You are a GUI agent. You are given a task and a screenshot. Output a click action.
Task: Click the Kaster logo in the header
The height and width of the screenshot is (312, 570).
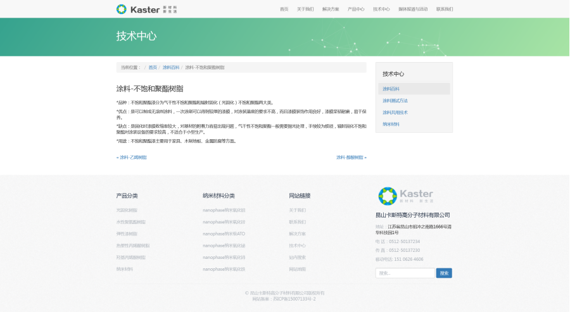pyautogui.click(x=146, y=9)
